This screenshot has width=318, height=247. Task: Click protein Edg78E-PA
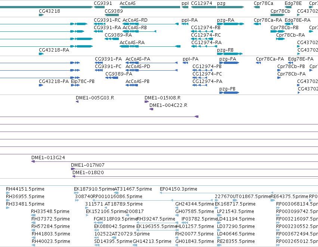click(x=301, y=59)
